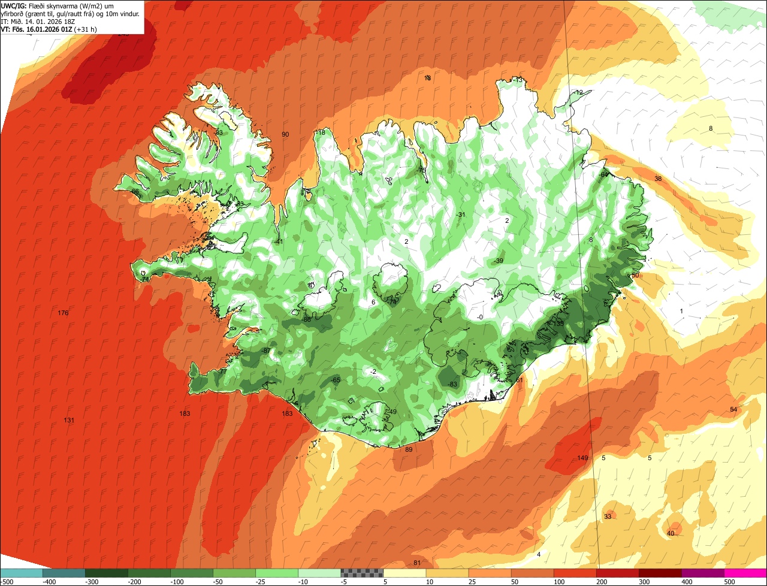
Task: Click the value '61' off the southeast coast
Action: coord(520,380)
